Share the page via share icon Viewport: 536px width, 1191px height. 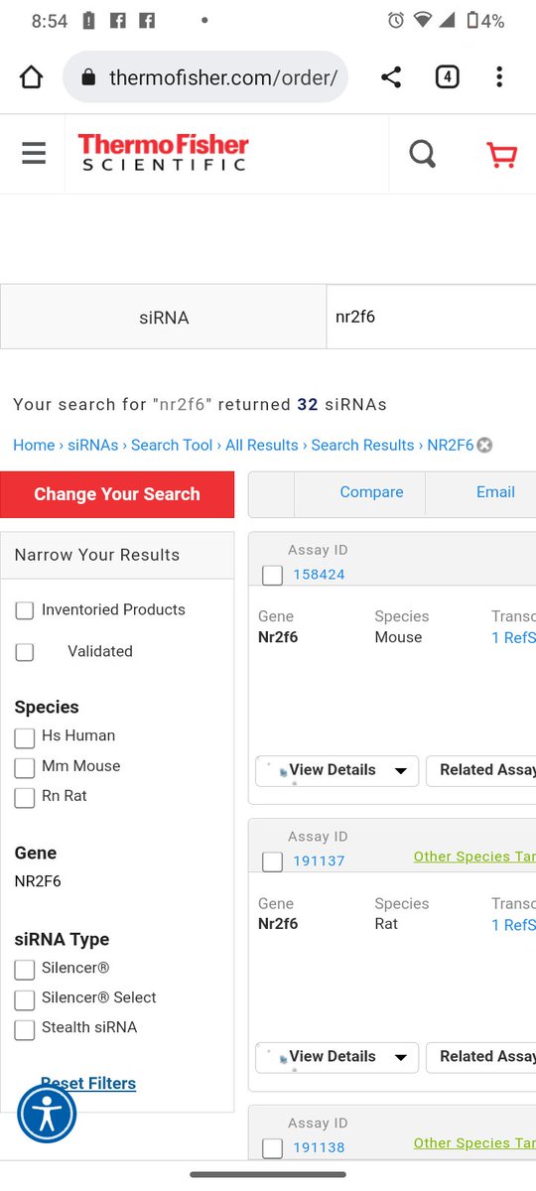(x=391, y=77)
